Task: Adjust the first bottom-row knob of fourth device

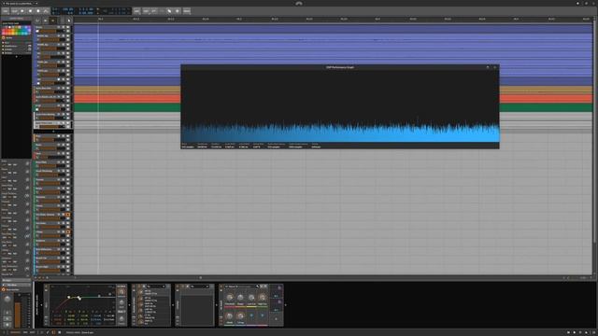Action: (230, 315)
